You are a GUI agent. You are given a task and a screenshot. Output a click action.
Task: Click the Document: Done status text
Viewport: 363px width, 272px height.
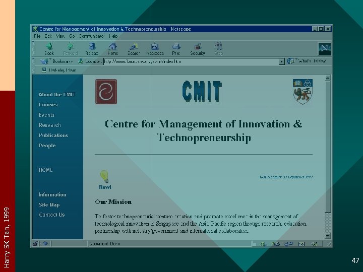pos(105,244)
